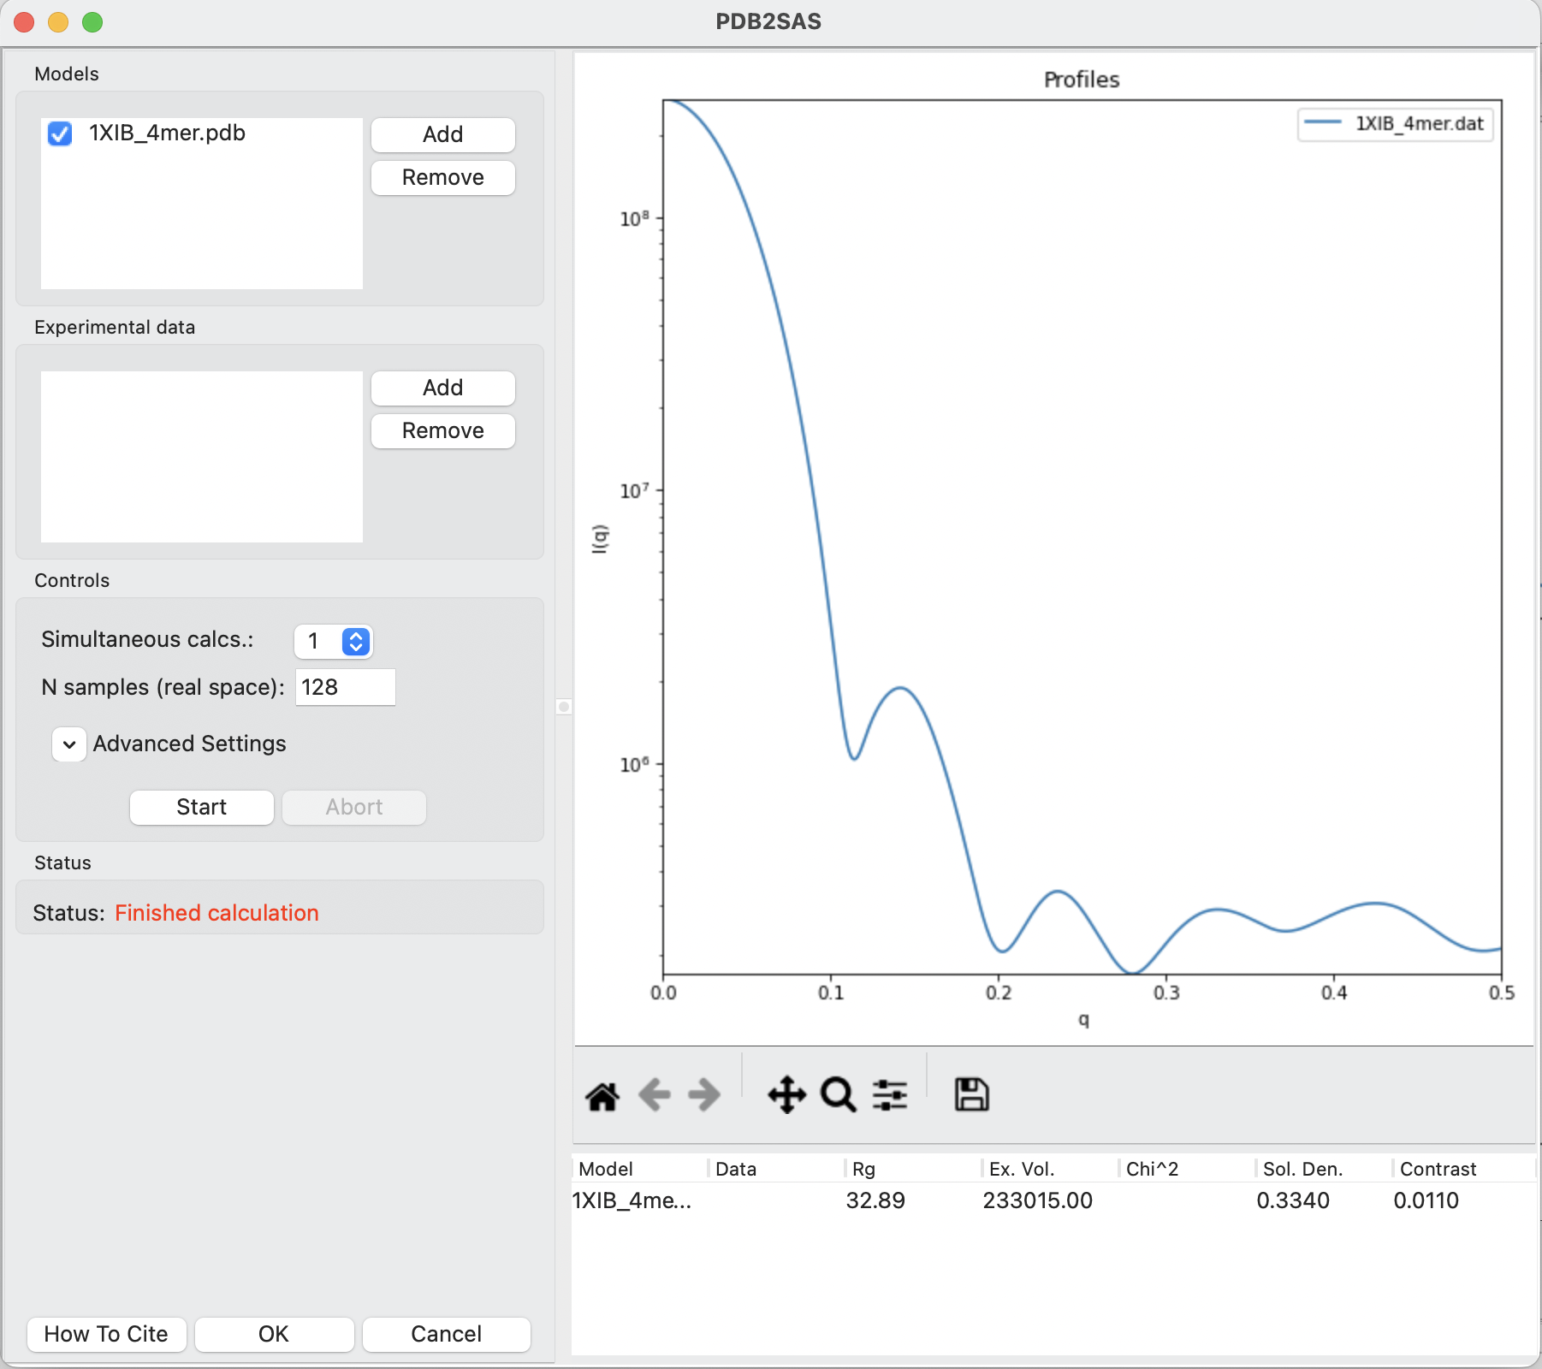1542x1369 pixels.
Task: Click the empty Experimental data list box
Action: 202,457
